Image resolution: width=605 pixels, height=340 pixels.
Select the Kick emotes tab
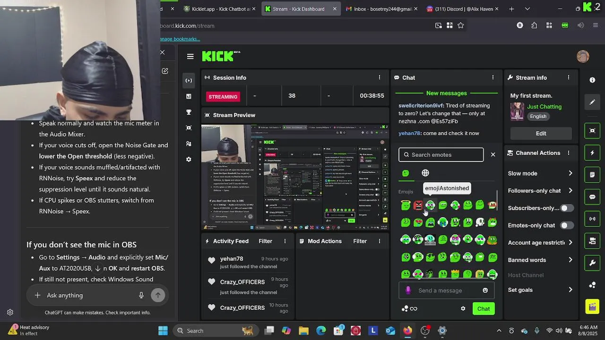406,173
